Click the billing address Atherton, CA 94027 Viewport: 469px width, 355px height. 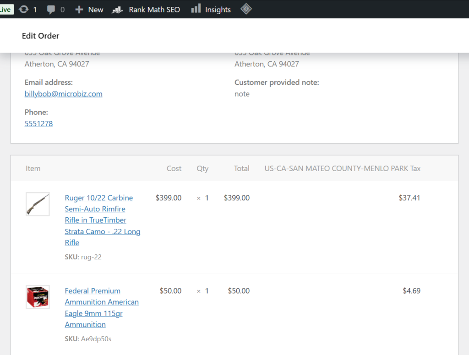(x=57, y=64)
